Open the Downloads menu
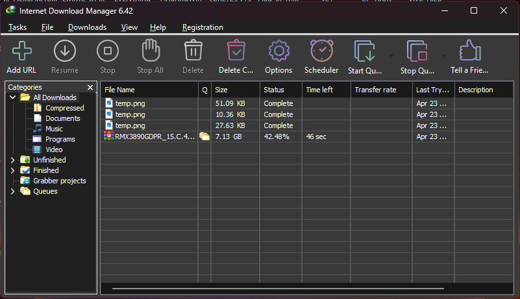 (87, 27)
